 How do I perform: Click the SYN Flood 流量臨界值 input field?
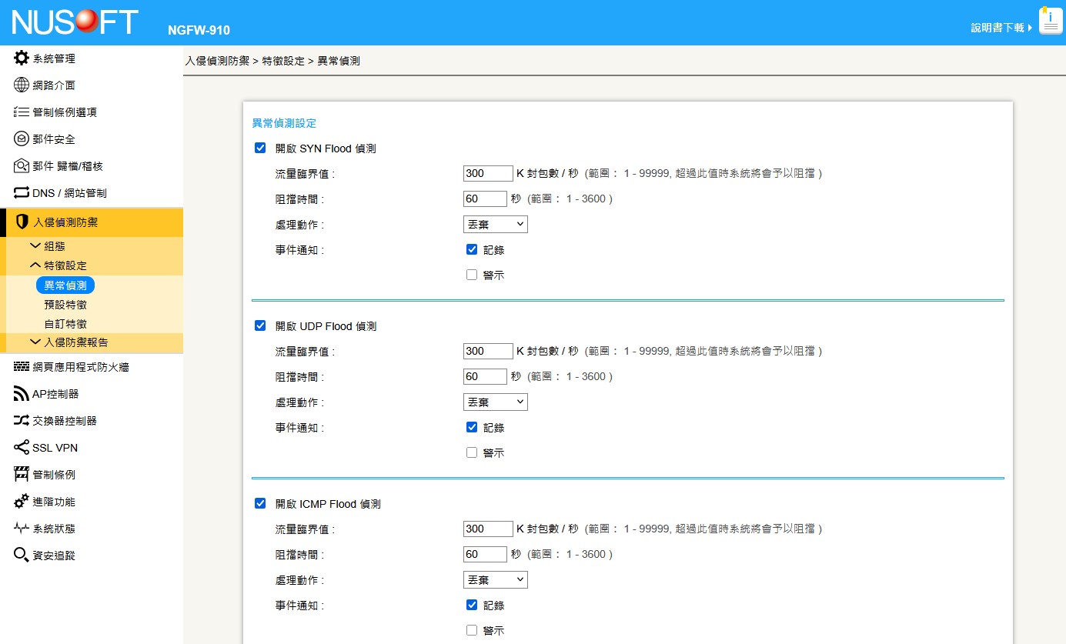488,174
